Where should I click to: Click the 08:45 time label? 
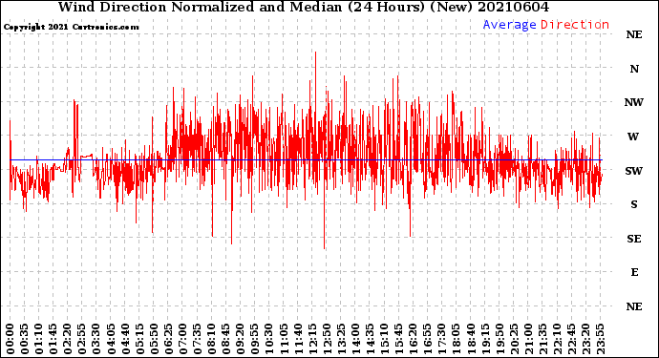(x=225, y=339)
